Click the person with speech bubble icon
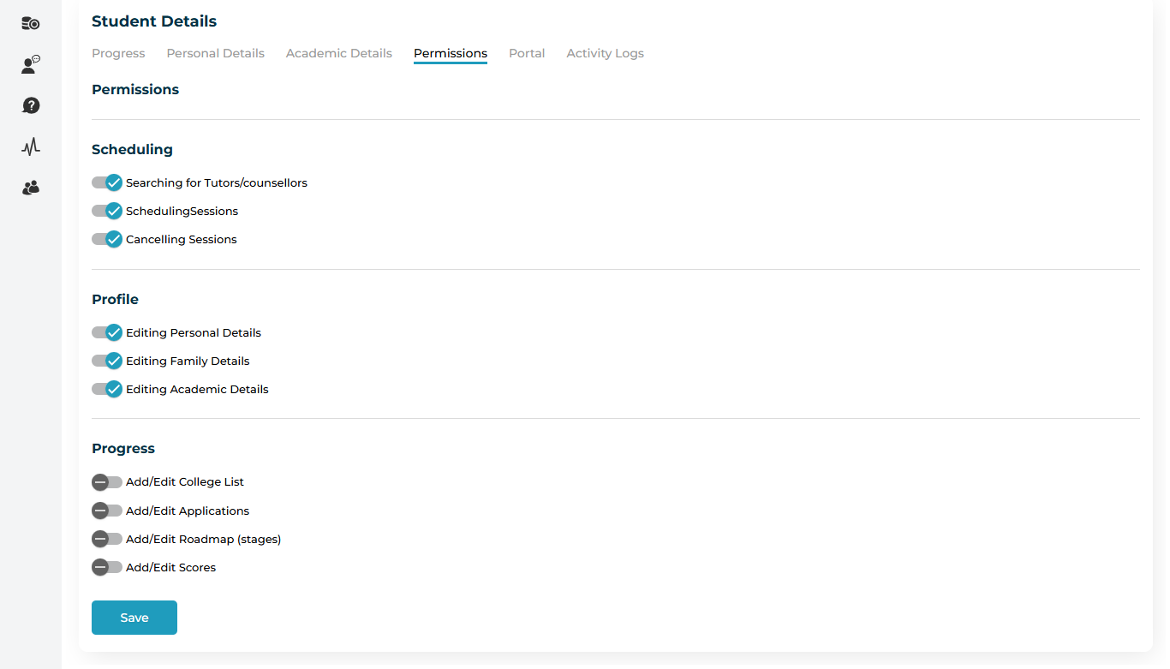Viewport: 1170px width, 669px height. (x=31, y=65)
